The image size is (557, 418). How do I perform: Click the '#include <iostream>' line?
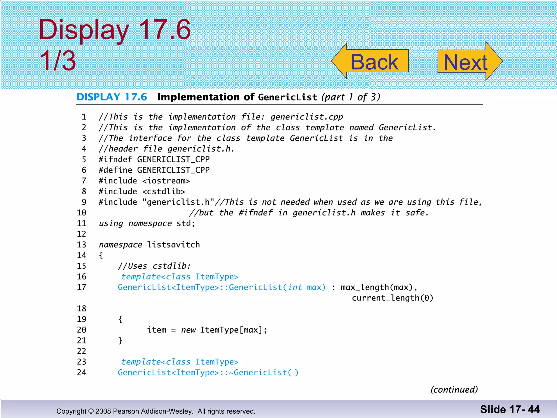tap(144, 181)
